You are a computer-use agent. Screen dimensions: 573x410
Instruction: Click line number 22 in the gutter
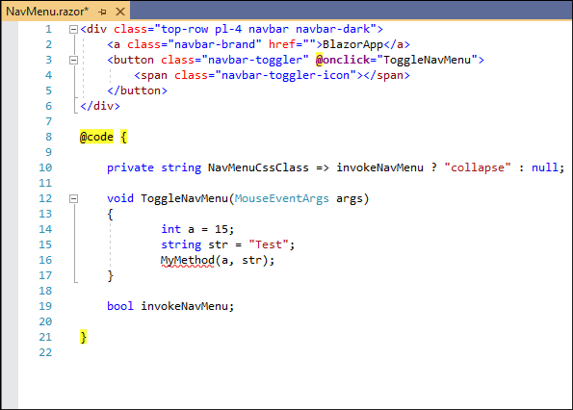coord(45,352)
